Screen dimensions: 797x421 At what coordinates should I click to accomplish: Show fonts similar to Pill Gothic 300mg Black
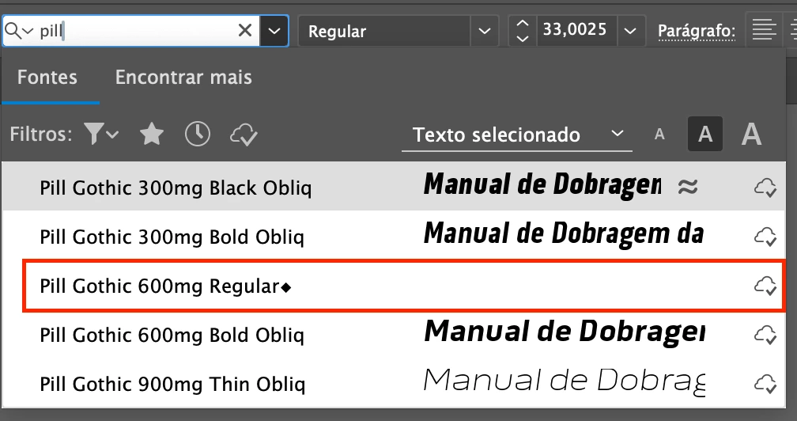[x=688, y=187]
